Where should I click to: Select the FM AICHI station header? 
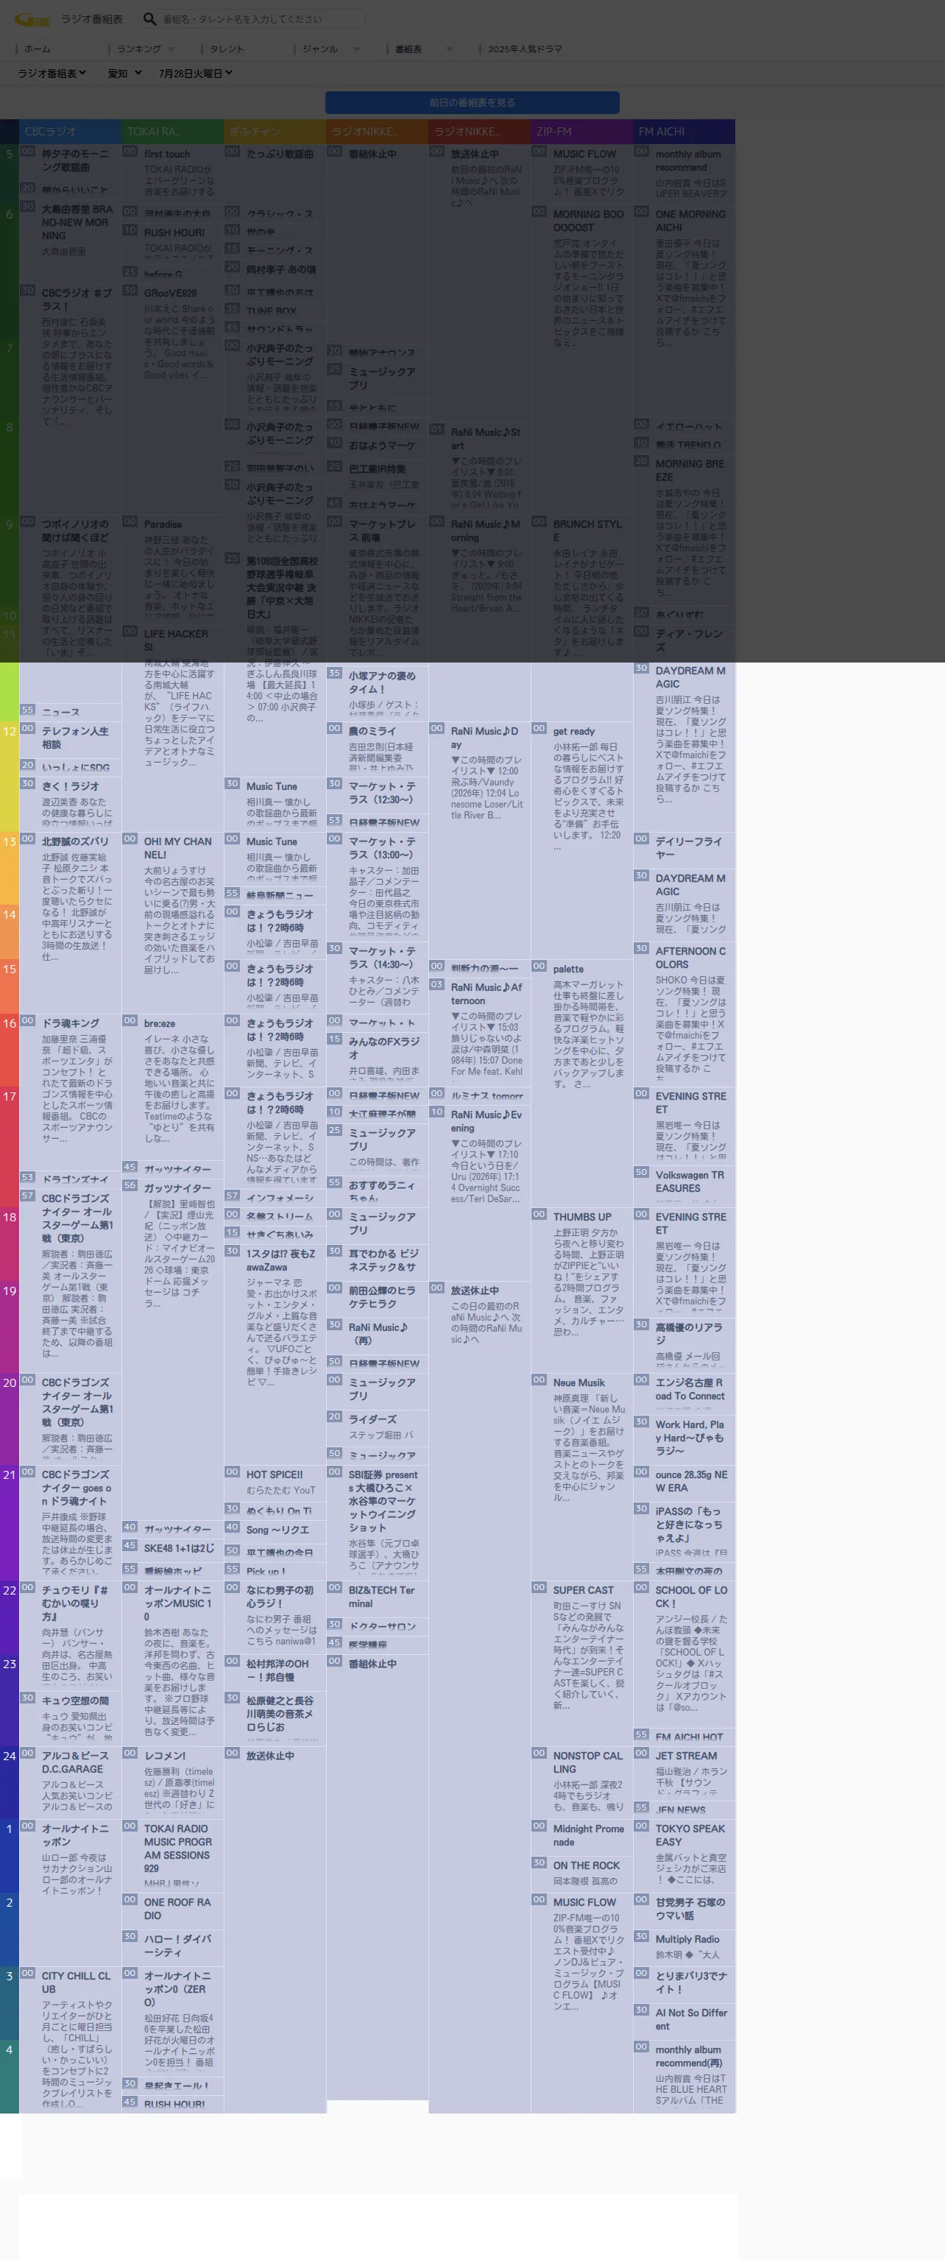pyautogui.click(x=684, y=132)
